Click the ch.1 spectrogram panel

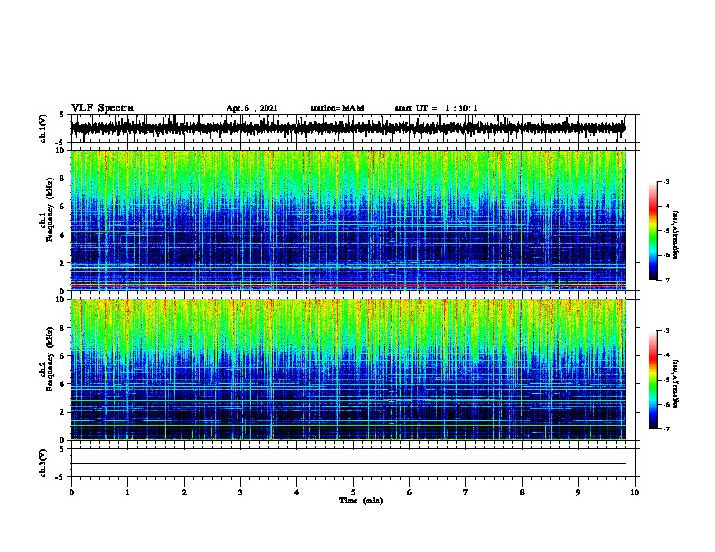coord(348,220)
